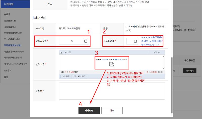Click 전체 파일 제거 button

[80, 76]
